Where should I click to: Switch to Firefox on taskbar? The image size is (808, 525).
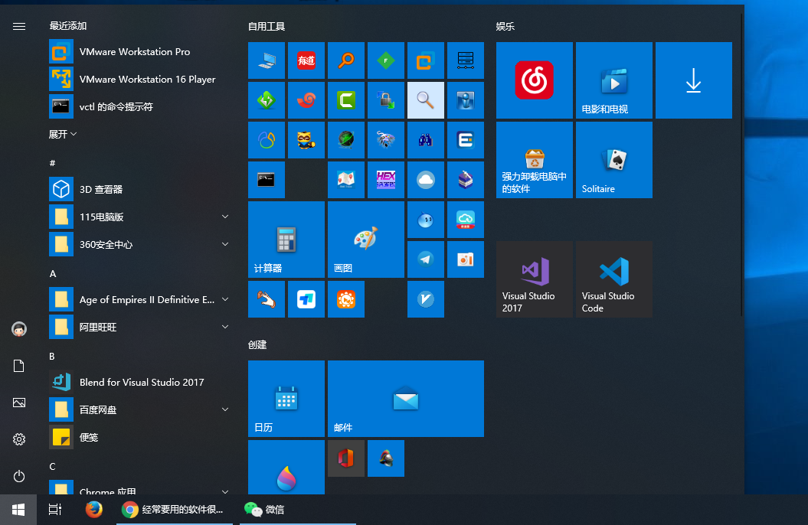[93, 510]
